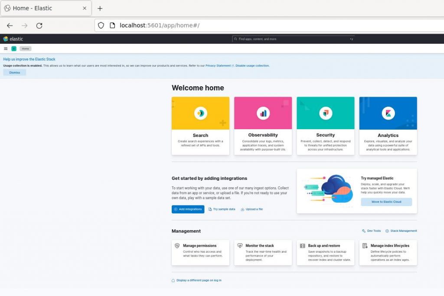
Task: Click the page info icon before the URL
Action: pyautogui.click(x=112, y=26)
